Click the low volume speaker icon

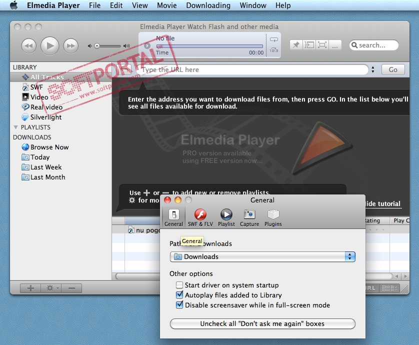click(90, 46)
